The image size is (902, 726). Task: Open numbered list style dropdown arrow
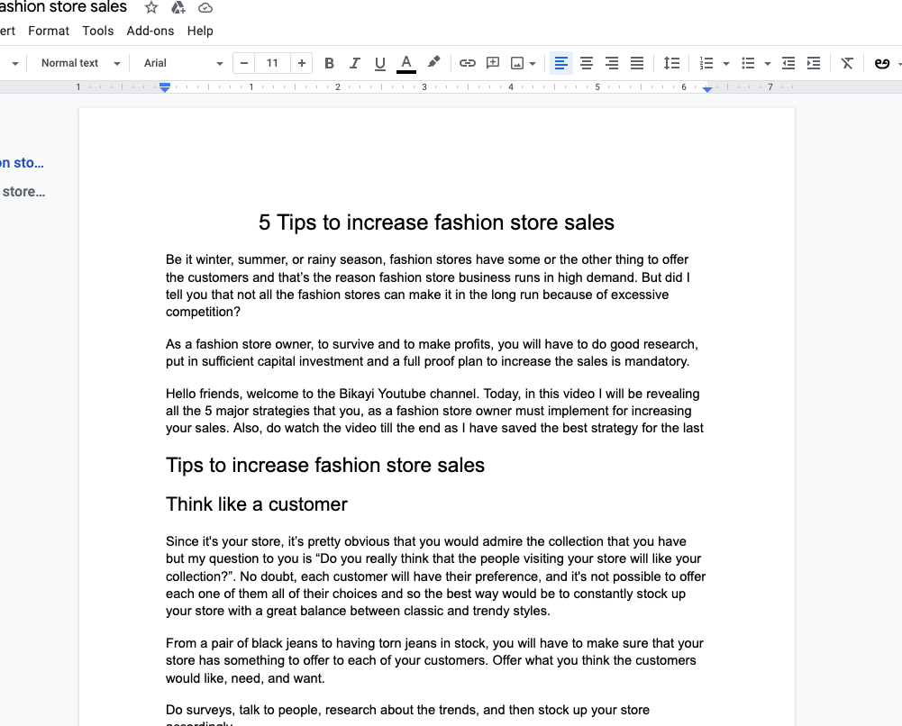coord(726,64)
